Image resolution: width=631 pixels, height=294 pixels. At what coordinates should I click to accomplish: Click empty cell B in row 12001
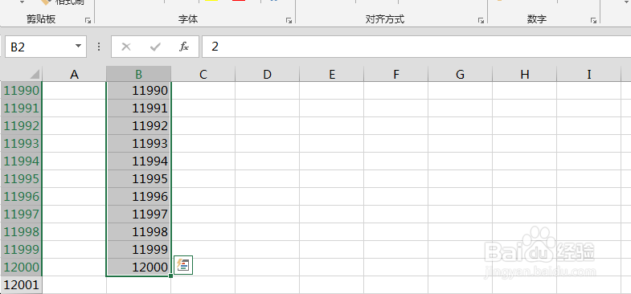tap(138, 285)
